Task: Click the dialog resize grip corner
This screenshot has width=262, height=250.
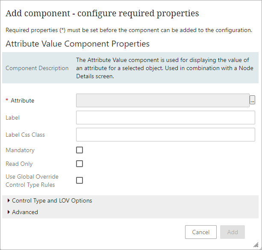Action: coord(256,245)
